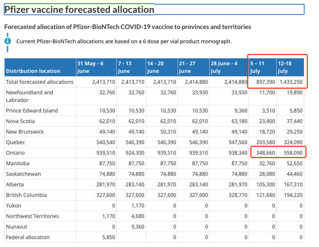Viewport: 319px width, 247px height.
Task: Select the 'Prince Edward Island' row label
Action: pos(32,111)
